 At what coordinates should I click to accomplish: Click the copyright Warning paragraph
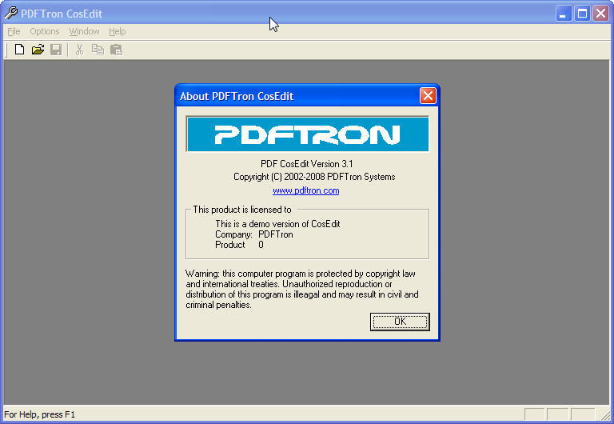click(302, 289)
